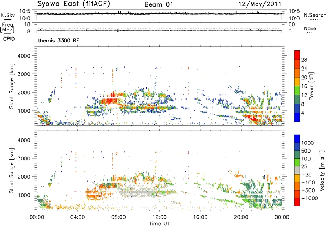
Task: Click the '2000' tick on the velocity panel axis
Action: point(24,177)
